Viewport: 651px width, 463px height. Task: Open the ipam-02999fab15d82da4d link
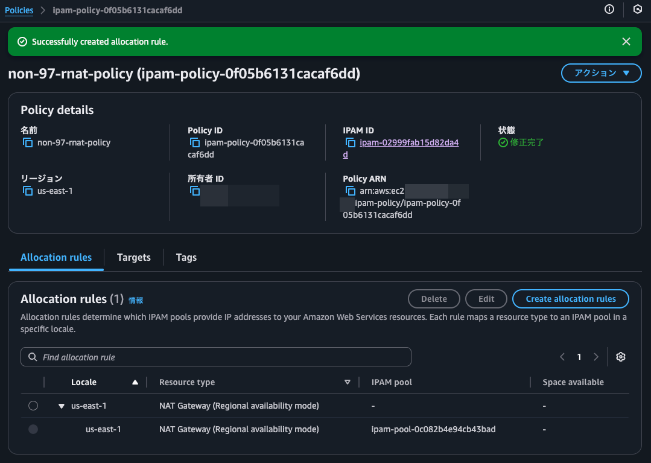[408, 143]
